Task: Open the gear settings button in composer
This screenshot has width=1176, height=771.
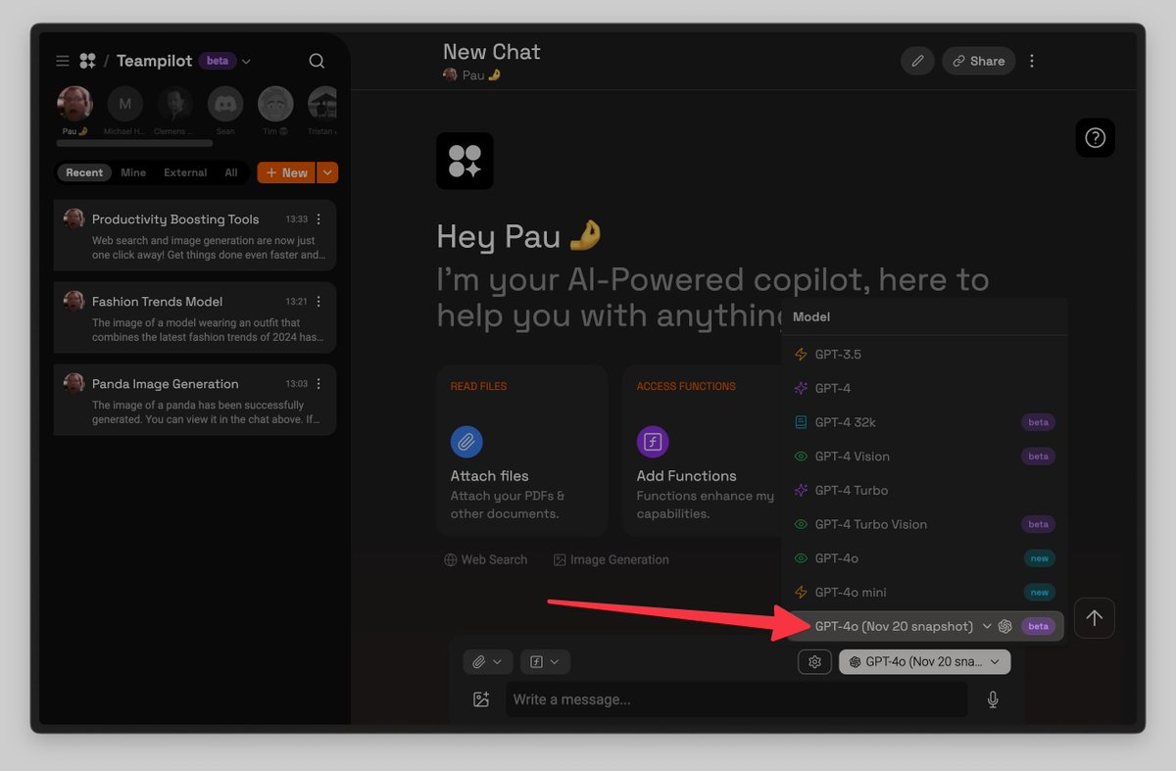Action: coord(814,662)
